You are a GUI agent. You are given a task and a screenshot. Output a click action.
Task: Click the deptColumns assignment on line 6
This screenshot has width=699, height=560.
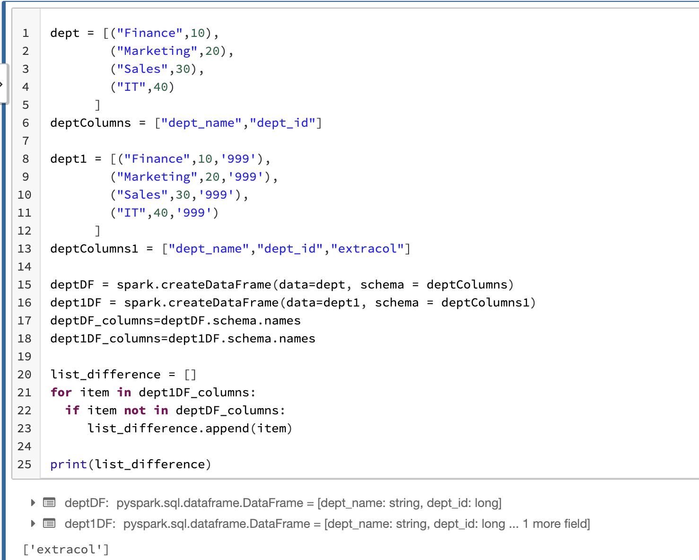click(x=186, y=122)
